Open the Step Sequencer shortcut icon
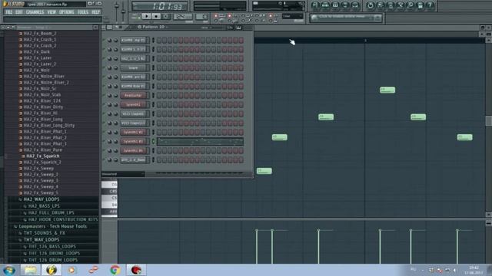The image size is (492, 276). [325, 5]
